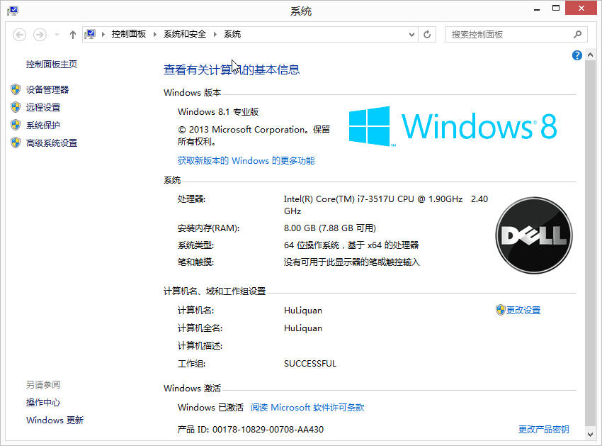602x446 pixels.
Task: Select 系统和安全 in the breadcrumb path
Action: (185, 34)
